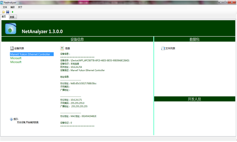Click the NetAnalyzer title bar app icon
The image size is (237, 142).
point(2,3)
